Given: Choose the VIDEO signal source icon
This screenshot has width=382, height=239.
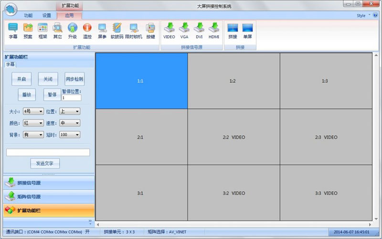Looking at the screenshot, I should click(x=169, y=31).
